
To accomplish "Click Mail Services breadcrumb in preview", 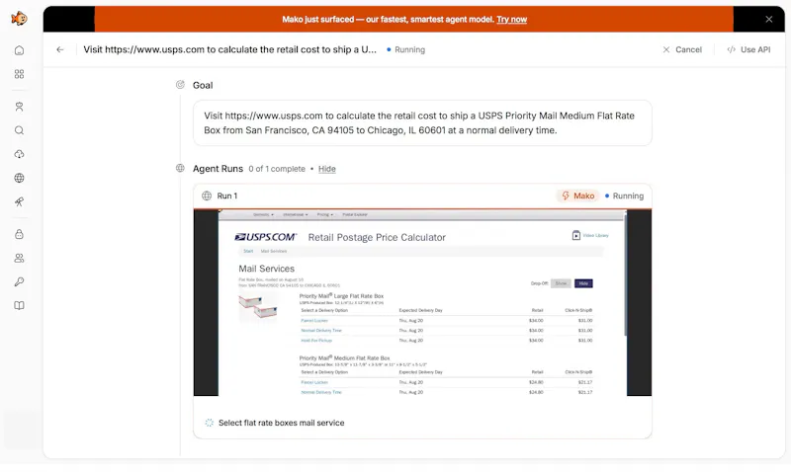I will tap(274, 251).
